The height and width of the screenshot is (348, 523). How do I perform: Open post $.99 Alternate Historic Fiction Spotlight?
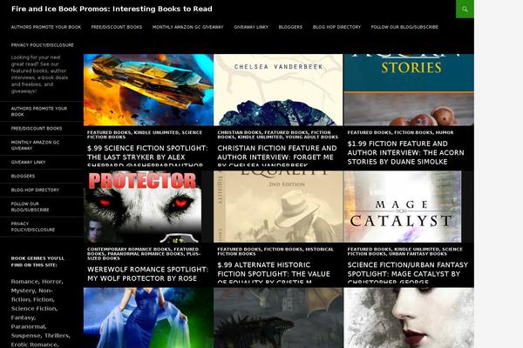coord(274,274)
